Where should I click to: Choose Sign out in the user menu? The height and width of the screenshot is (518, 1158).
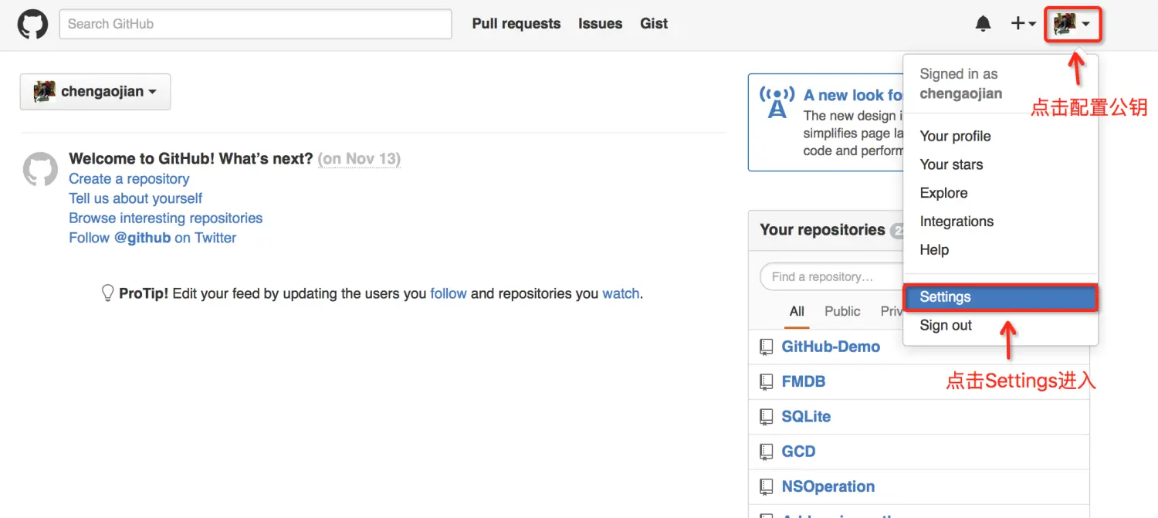pyautogui.click(x=946, y=326)
